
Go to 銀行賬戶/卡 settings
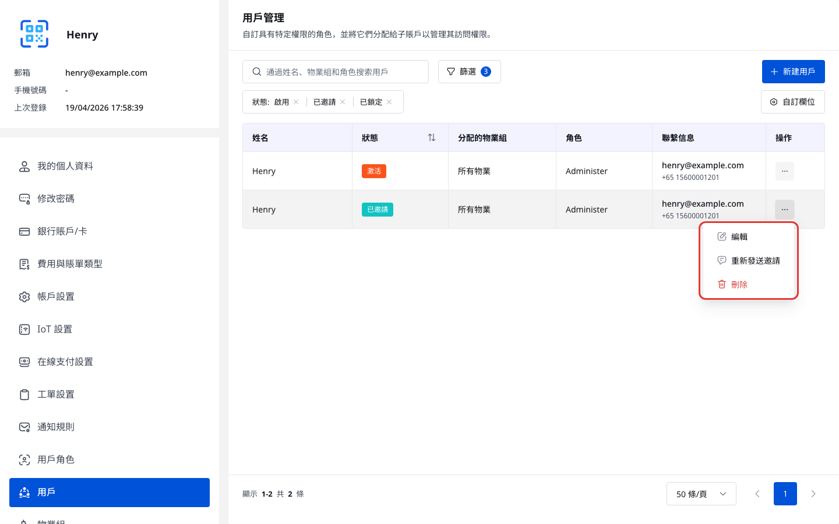(110, 232)
